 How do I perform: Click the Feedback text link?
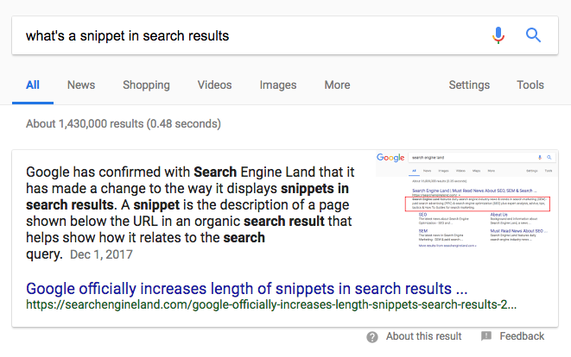[x=522, y=336]
